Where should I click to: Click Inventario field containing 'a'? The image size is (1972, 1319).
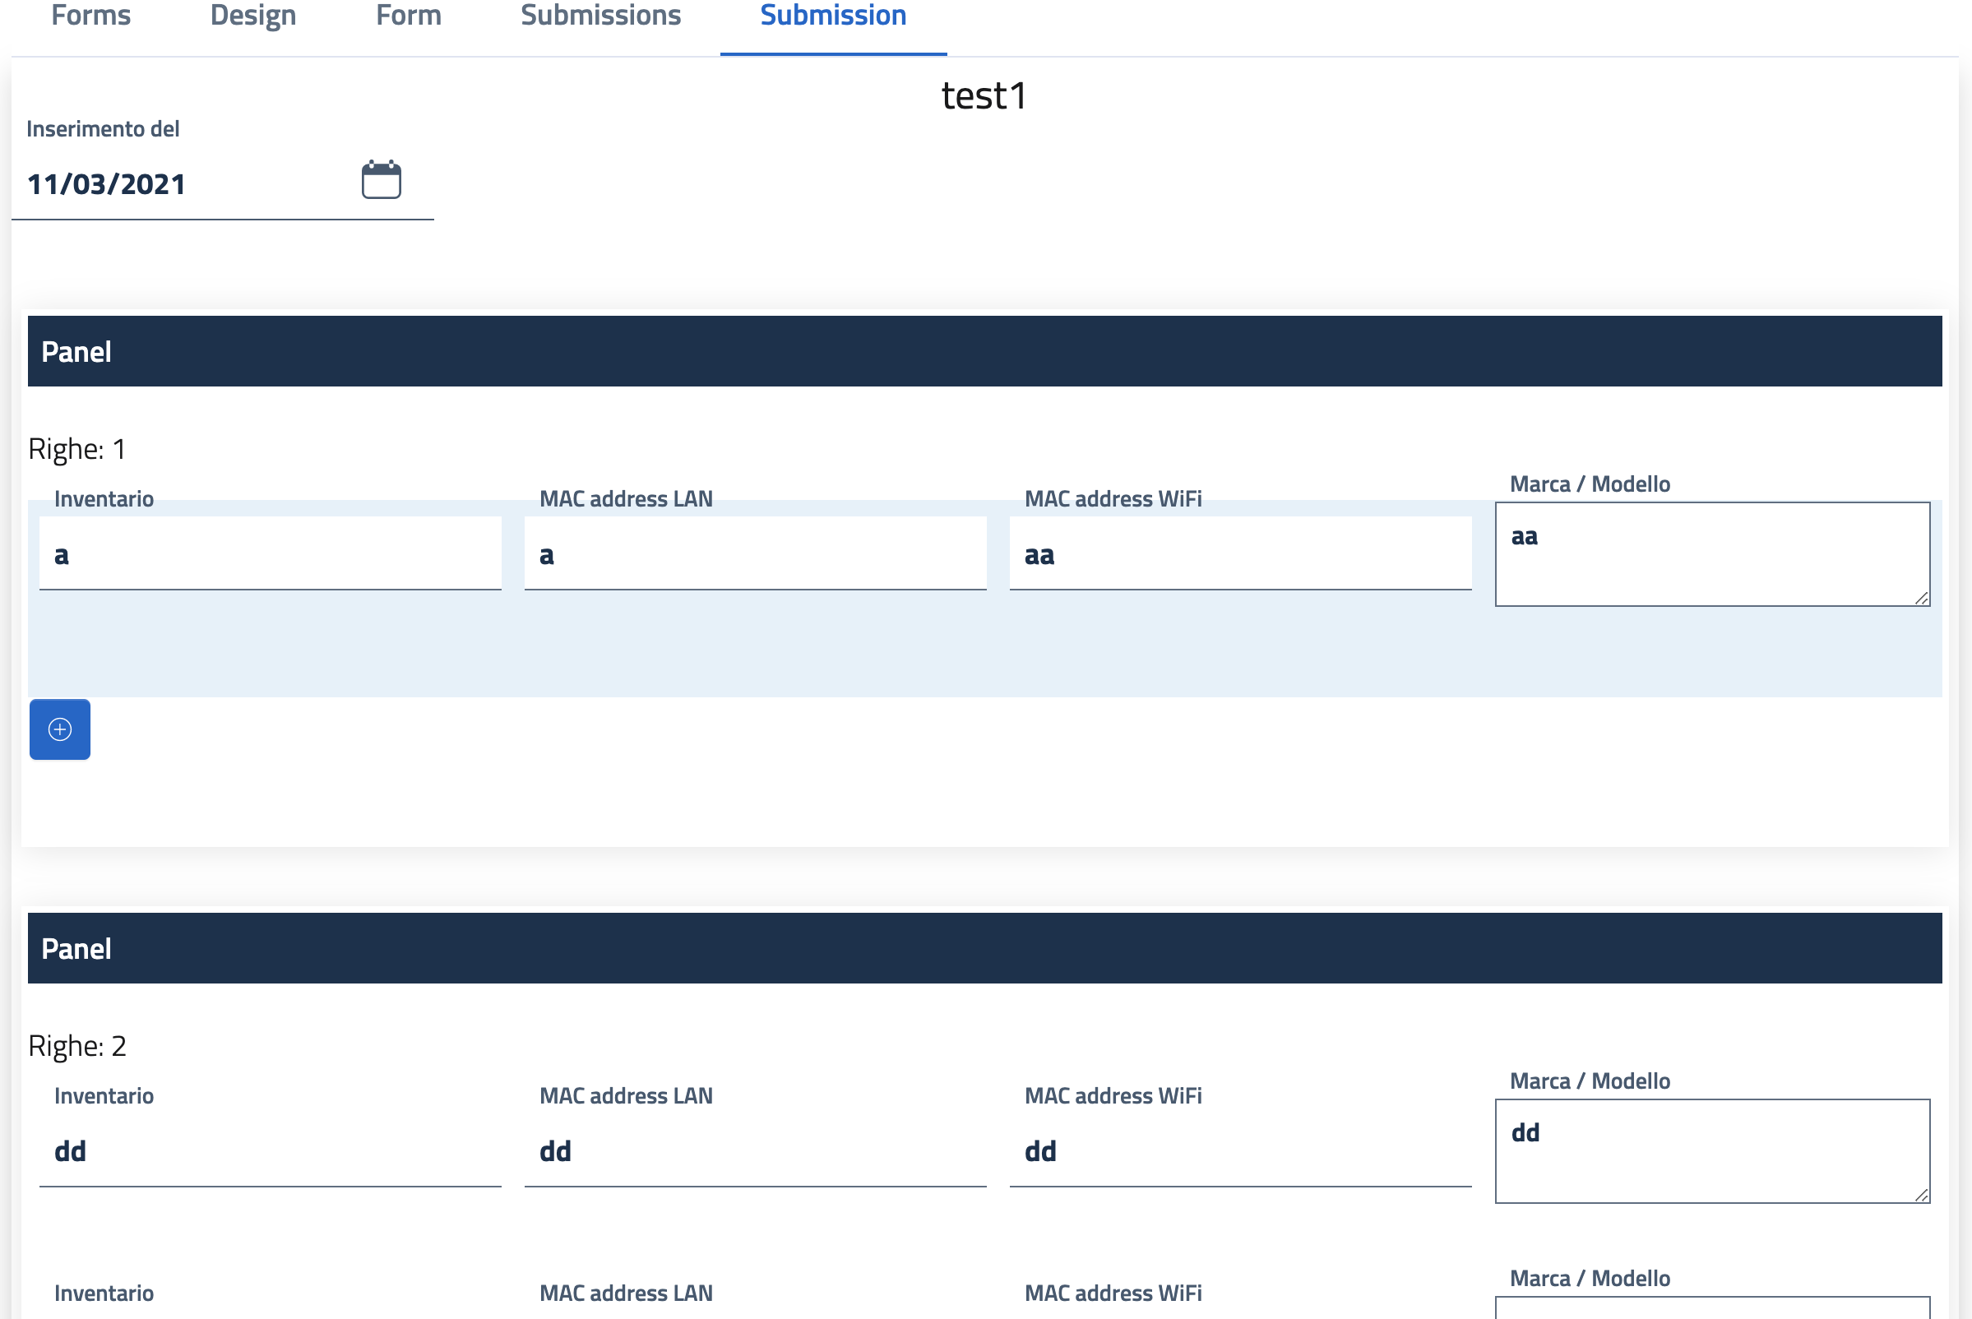coord(270,554)
